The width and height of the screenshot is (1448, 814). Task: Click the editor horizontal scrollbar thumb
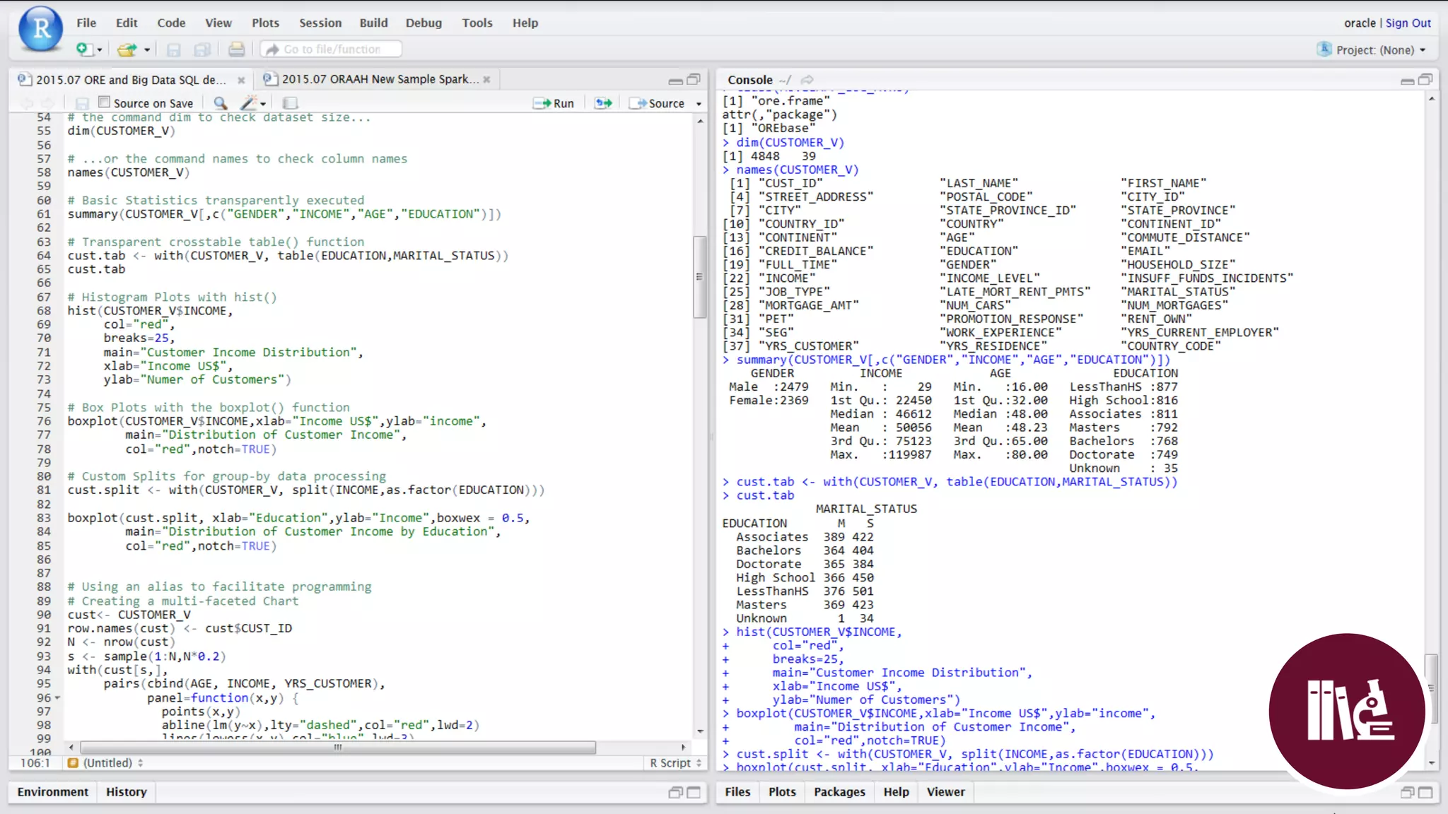pyautogui.click(x=338, y=747)
